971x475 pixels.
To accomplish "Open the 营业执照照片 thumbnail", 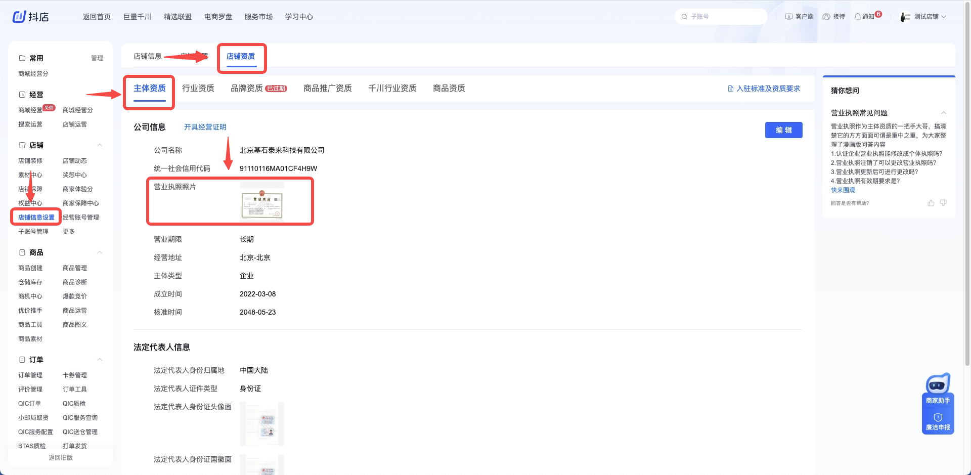I will click(x=262, y=201).
